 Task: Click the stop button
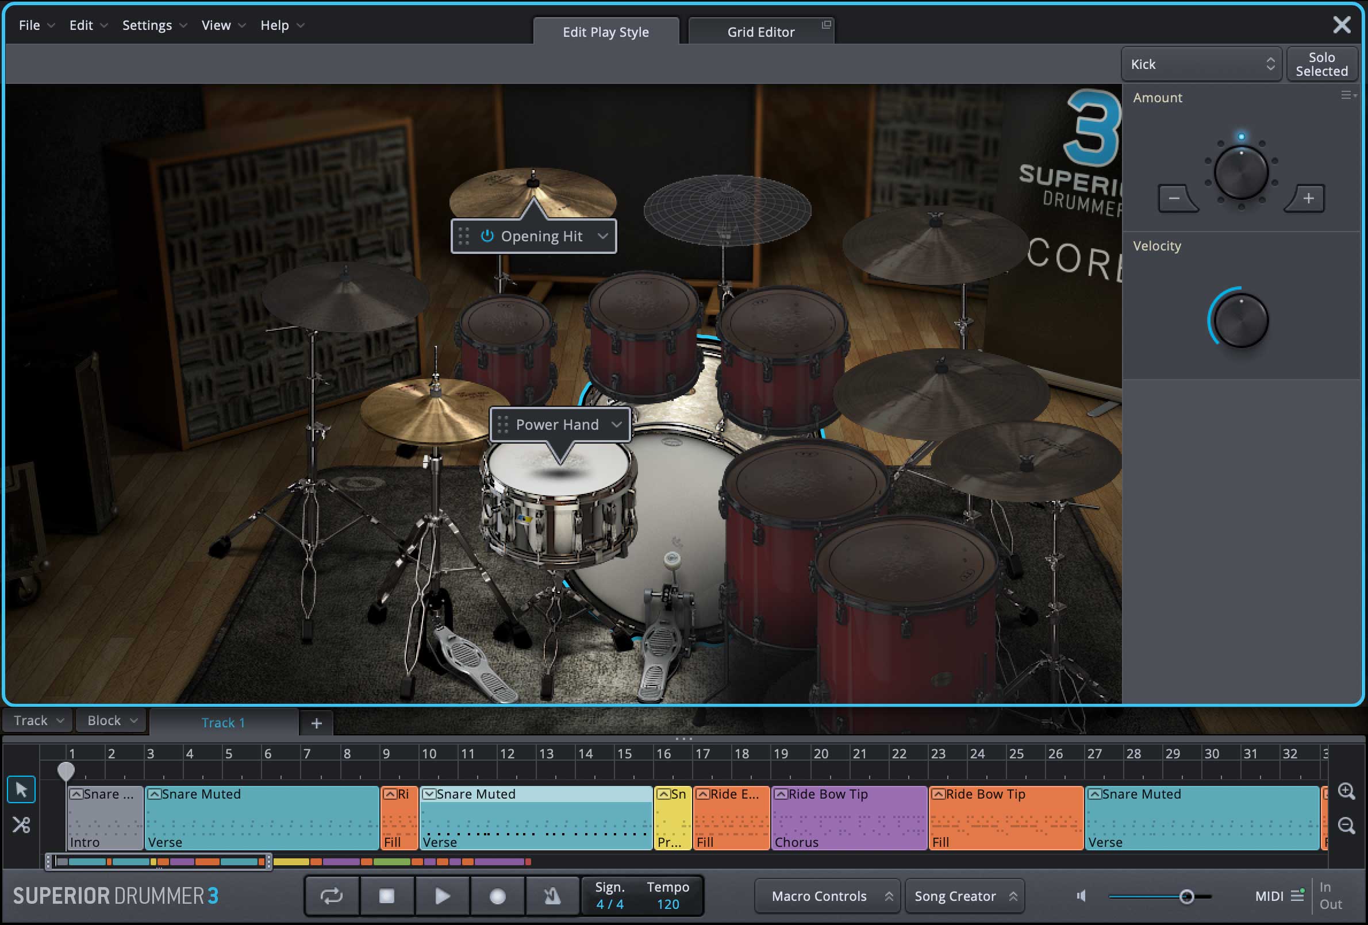387,896
